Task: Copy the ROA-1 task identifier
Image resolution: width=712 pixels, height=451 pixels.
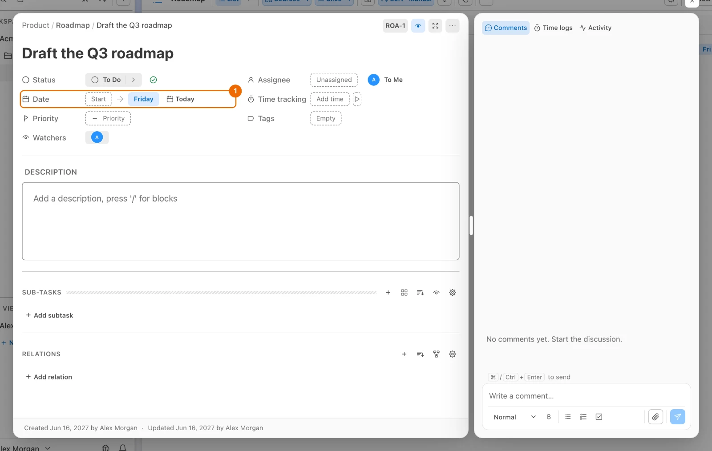Action: (395, 26)
